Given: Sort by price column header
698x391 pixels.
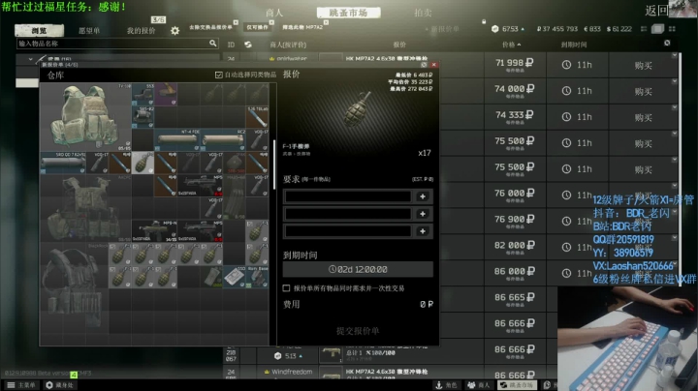Looking at the screenshot, I should click(x=511, y=45).
